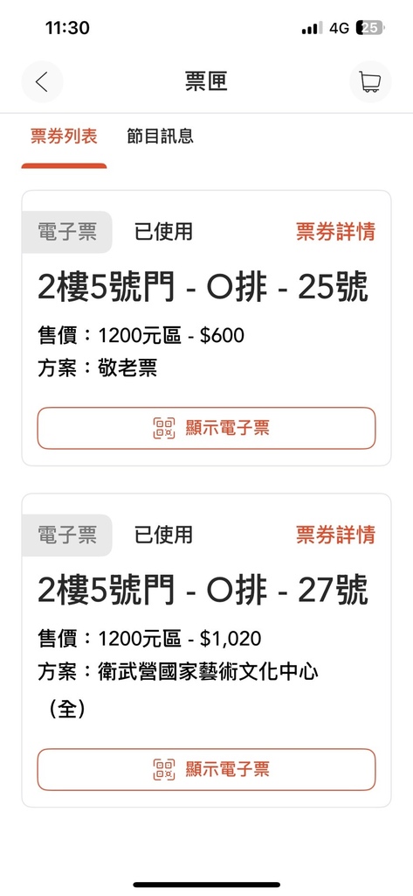Tap 已使用 status on the first ticket
This screenshot has height=896, width=413.
coord(164,232)
